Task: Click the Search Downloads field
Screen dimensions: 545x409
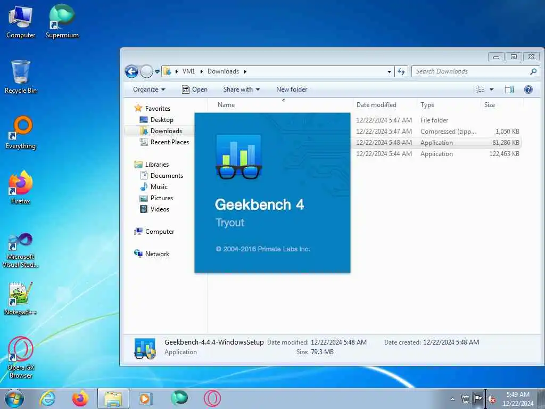Action: [475, 71]
